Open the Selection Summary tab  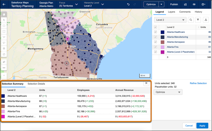(12, 84)
